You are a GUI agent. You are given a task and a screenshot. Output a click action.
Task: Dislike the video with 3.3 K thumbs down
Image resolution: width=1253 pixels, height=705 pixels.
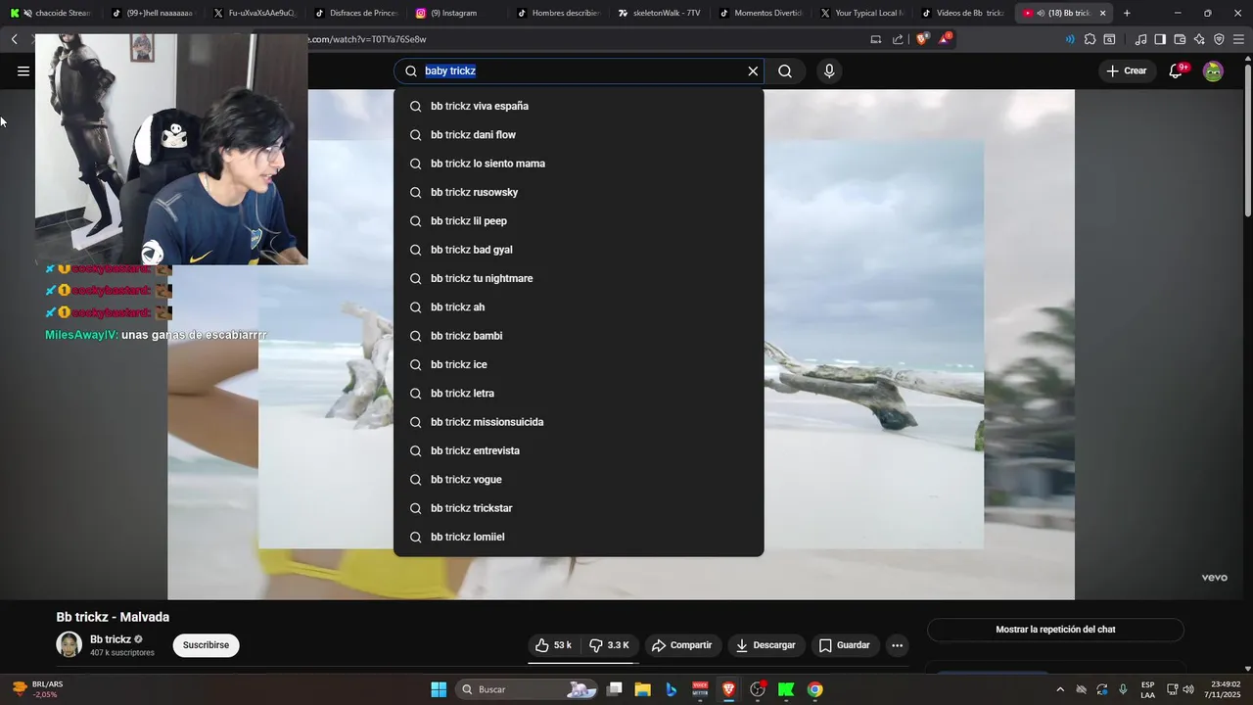[610, 645]
